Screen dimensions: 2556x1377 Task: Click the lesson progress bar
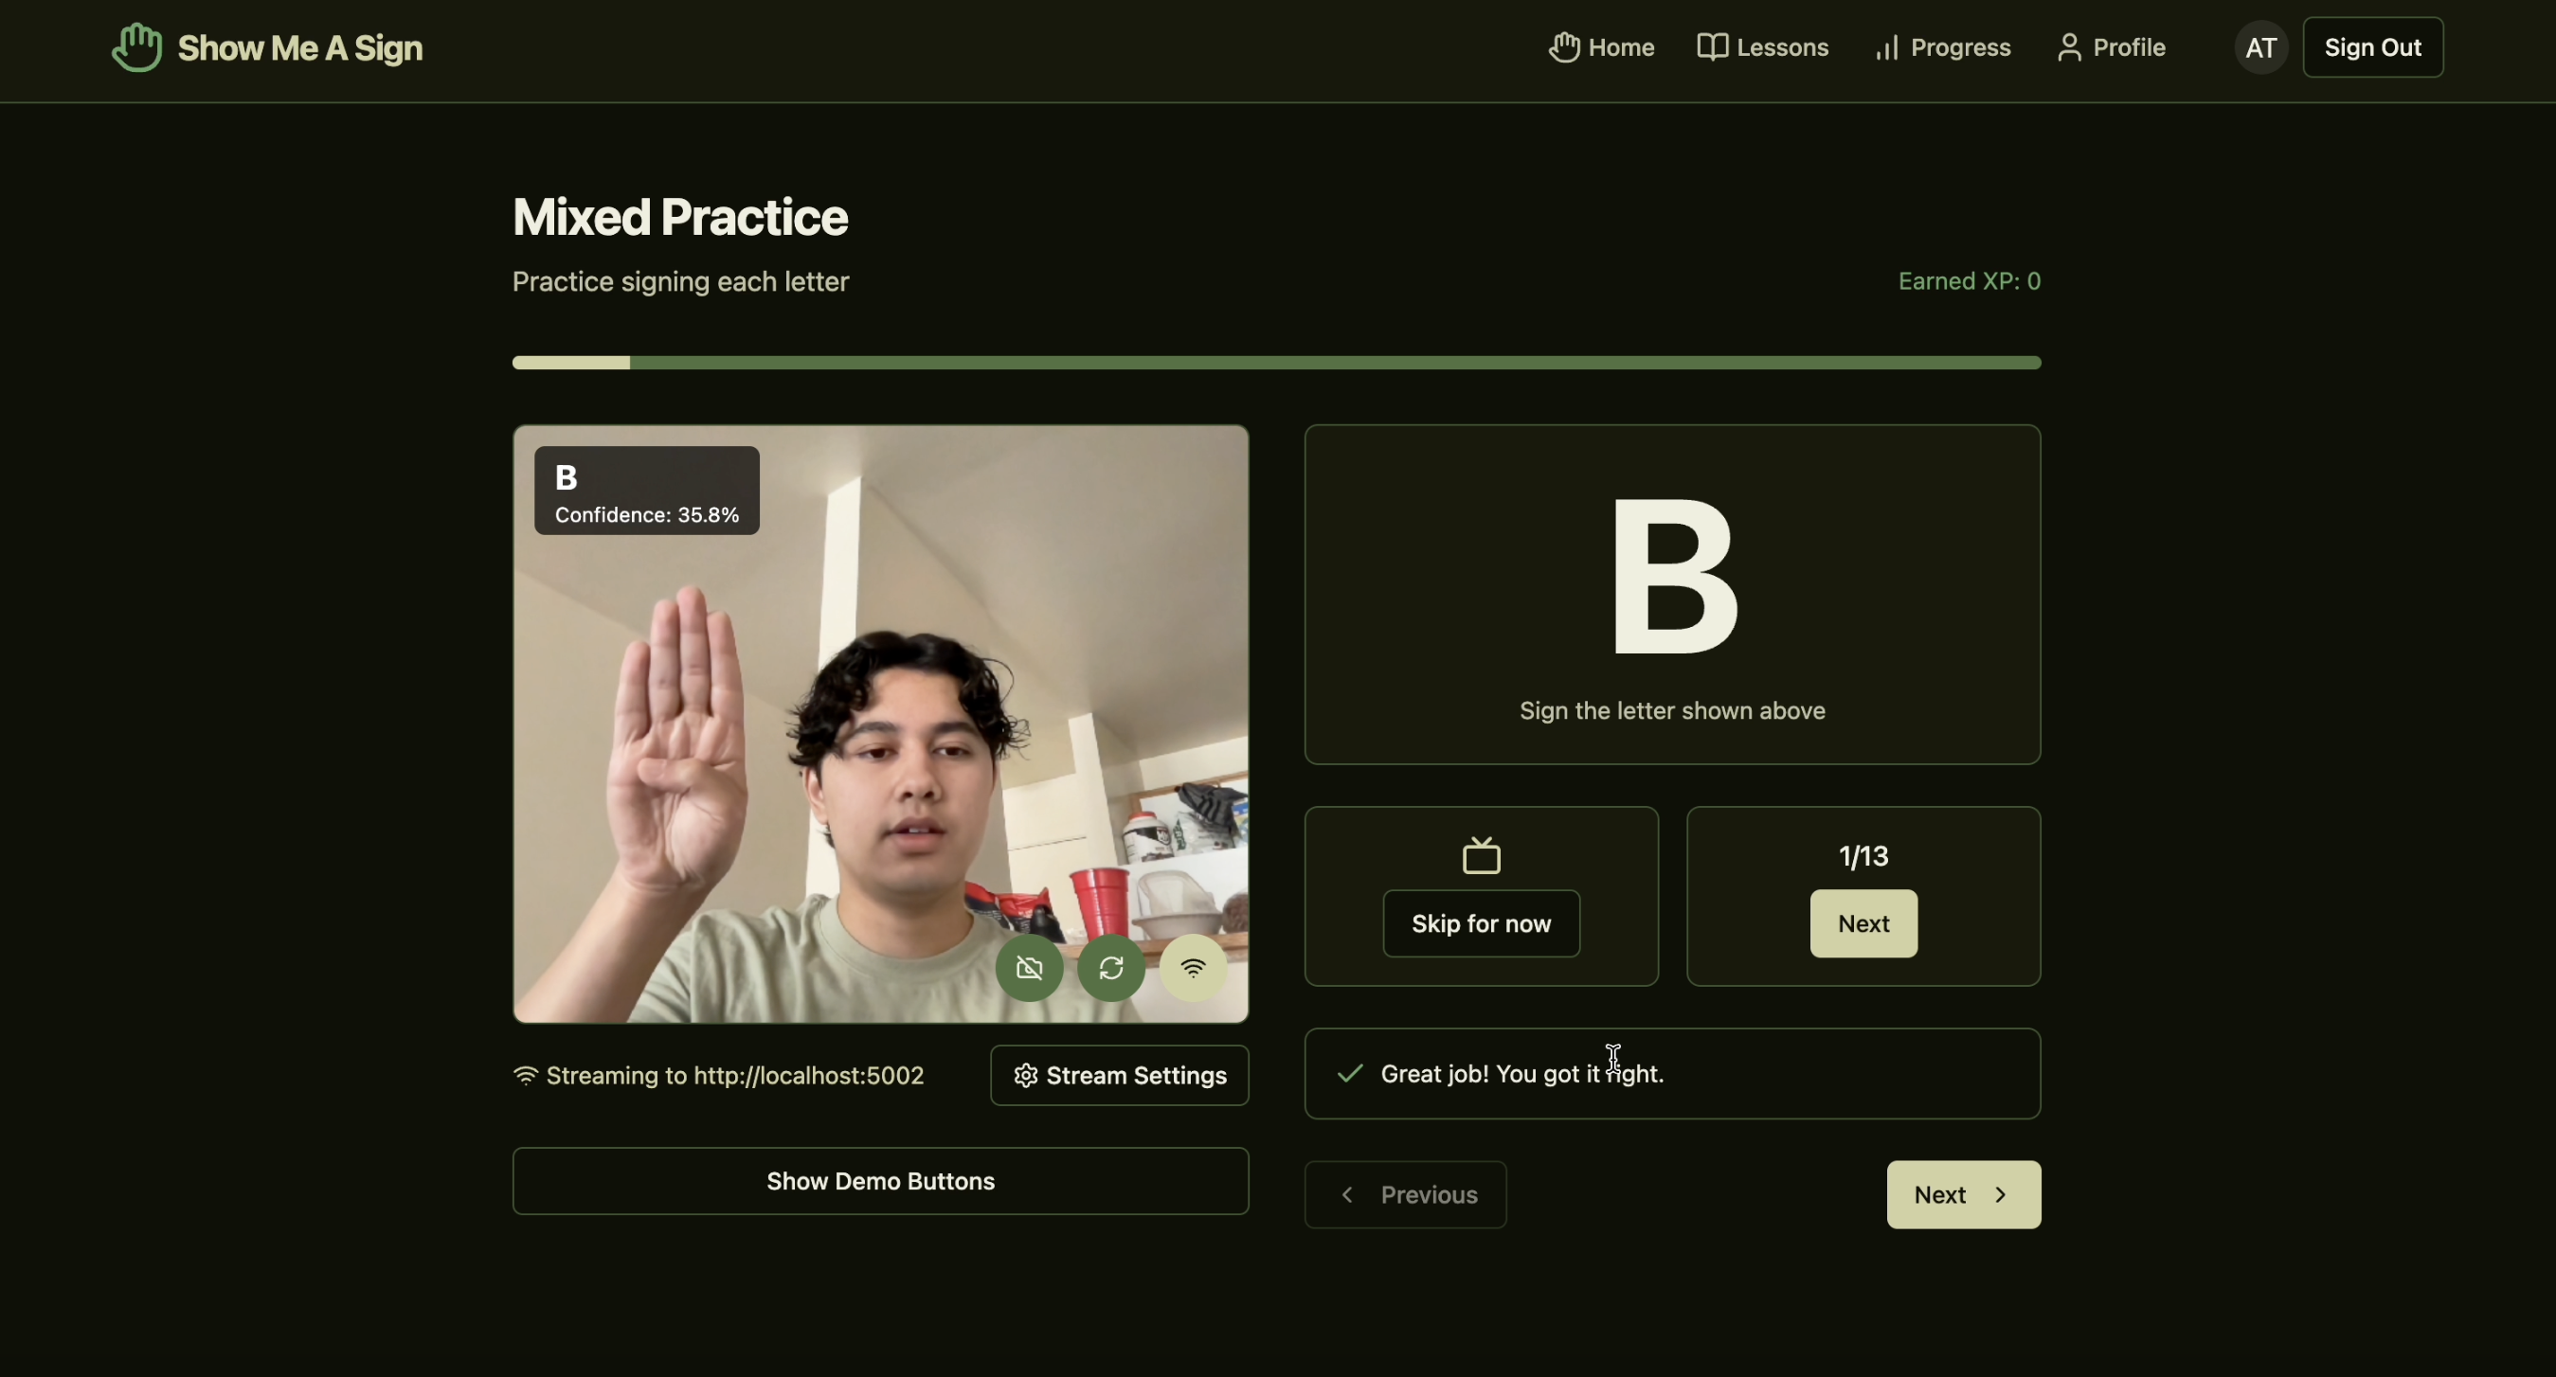coord(1276,363)
